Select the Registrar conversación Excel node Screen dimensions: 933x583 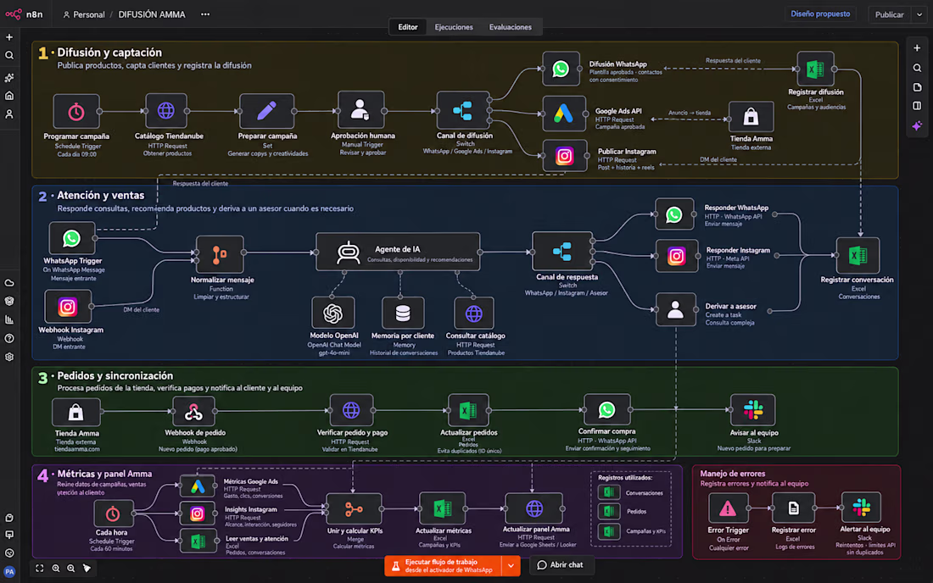click(x=858, y=256)
